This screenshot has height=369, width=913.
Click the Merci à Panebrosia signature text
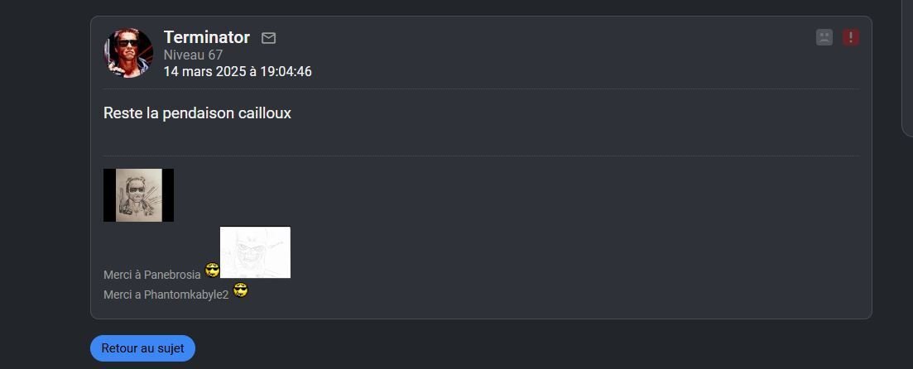152,275
